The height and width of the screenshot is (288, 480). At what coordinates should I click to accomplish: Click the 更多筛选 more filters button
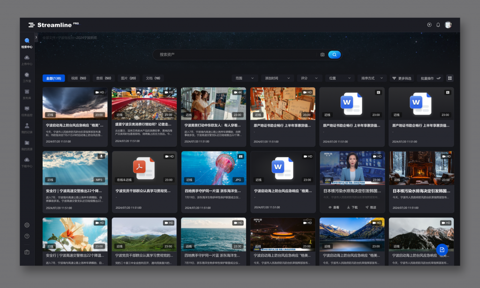(x=402, y=78)
